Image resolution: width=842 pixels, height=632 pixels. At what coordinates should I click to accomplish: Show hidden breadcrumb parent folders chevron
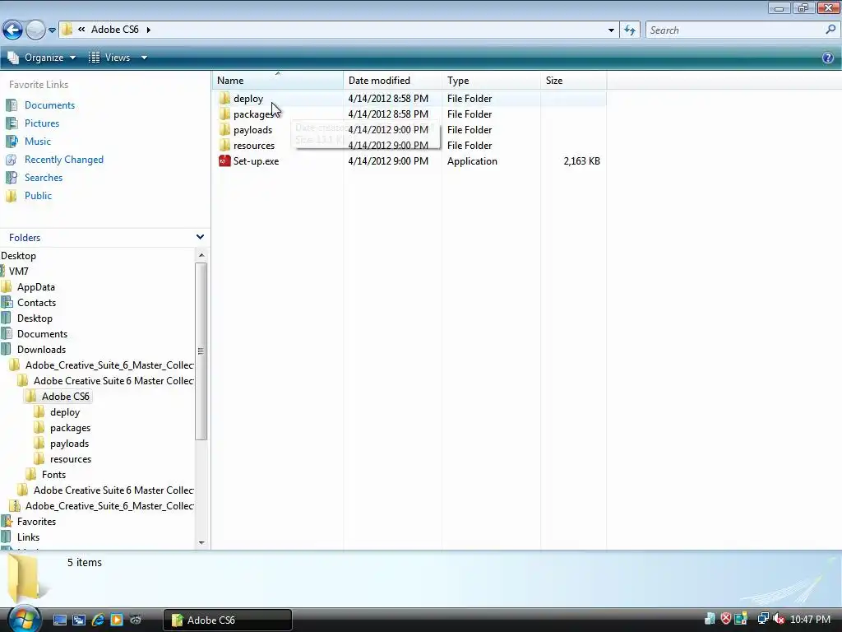coord(81,30)
